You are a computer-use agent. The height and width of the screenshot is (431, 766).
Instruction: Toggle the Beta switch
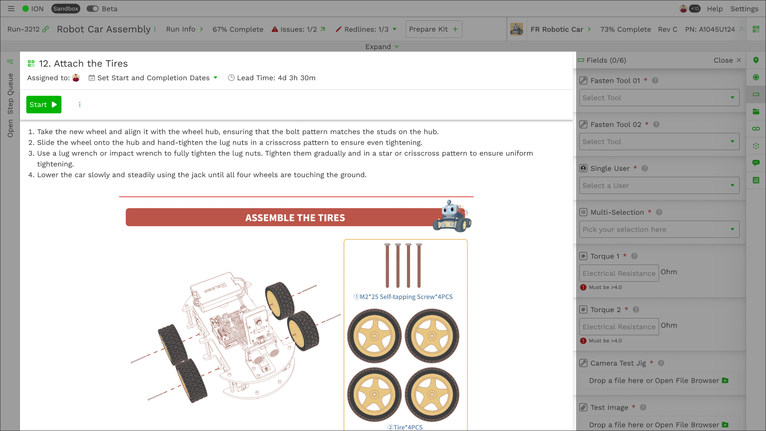[x=93, y=9]
